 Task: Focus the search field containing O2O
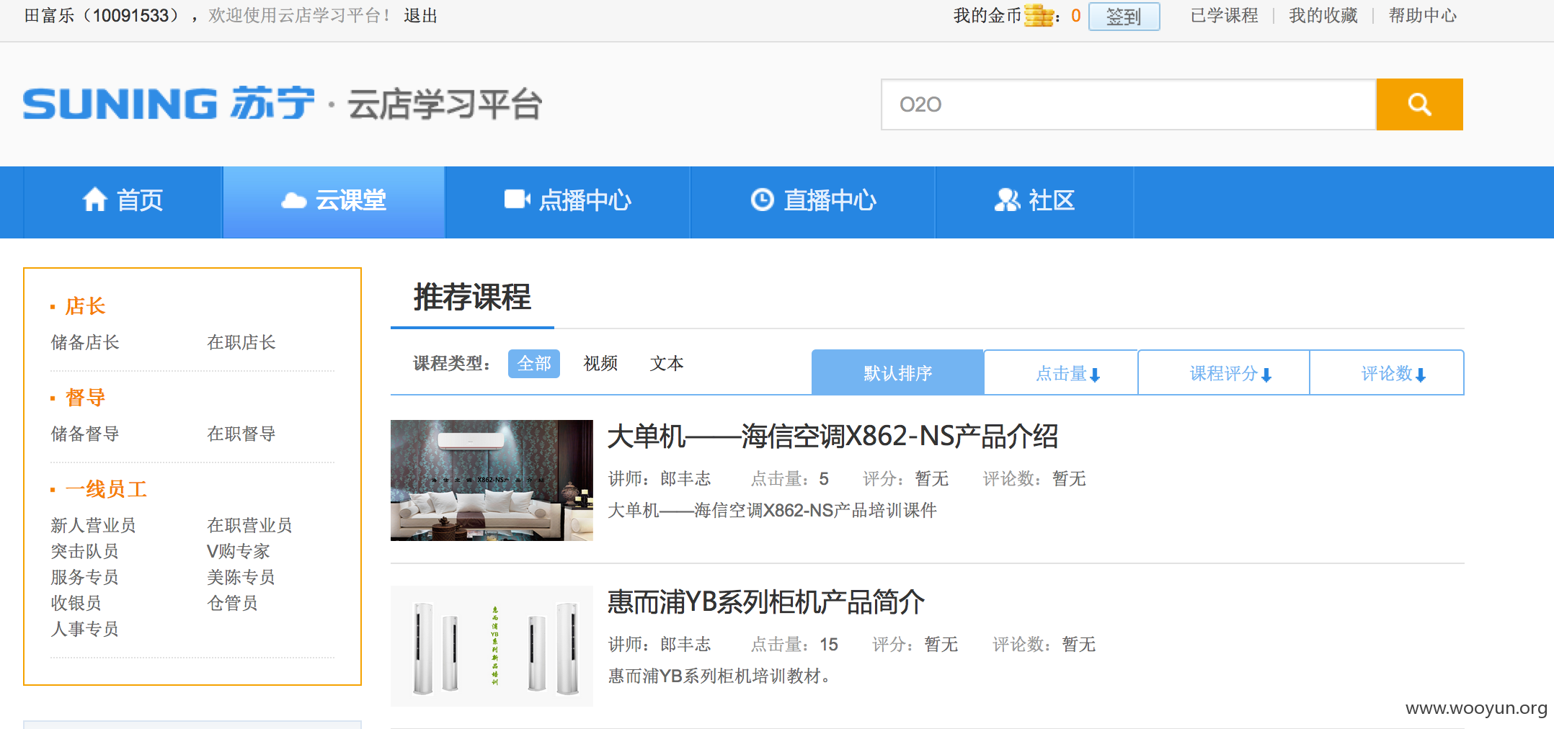[1129, 104]
